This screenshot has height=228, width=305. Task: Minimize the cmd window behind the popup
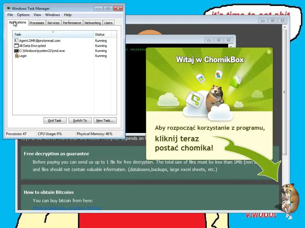click(209, 40)
